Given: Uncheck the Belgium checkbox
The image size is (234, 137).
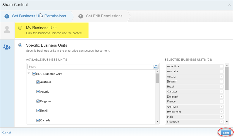Looking at the screenshot, I should [x=38, y=101].
